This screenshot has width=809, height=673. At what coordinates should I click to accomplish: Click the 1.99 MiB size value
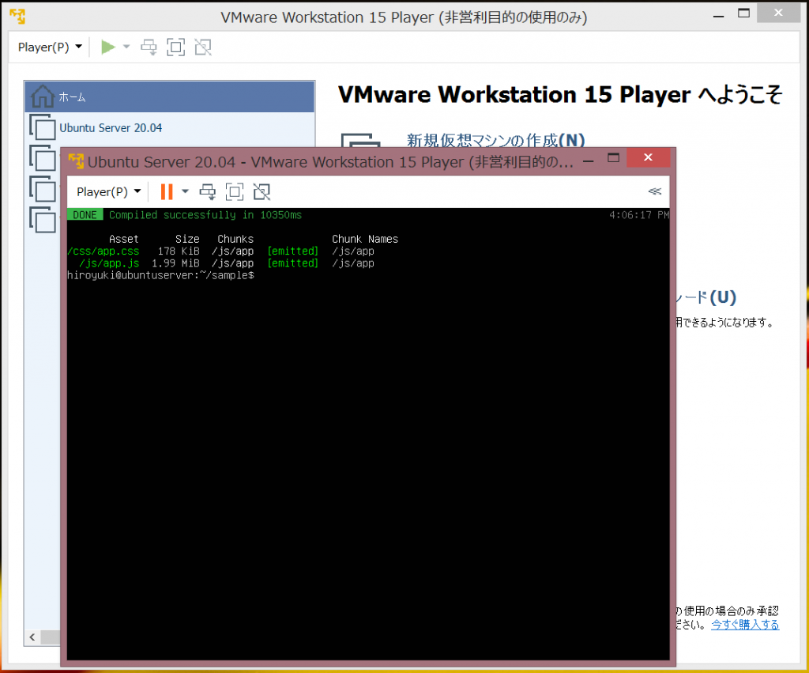pos(175,263)
